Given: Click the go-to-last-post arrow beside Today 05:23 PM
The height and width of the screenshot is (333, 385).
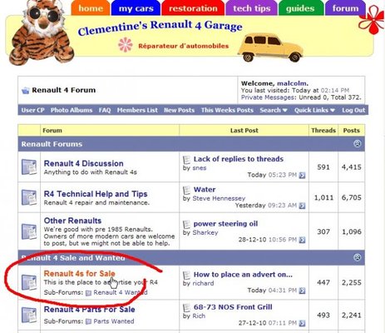Looking at the screenshot, I should (302, 176).
